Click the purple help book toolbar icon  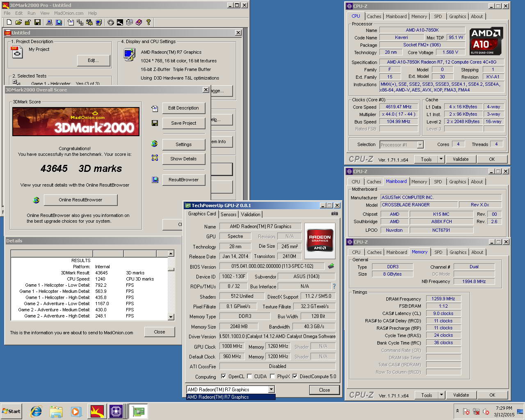[x=139, y=22]
